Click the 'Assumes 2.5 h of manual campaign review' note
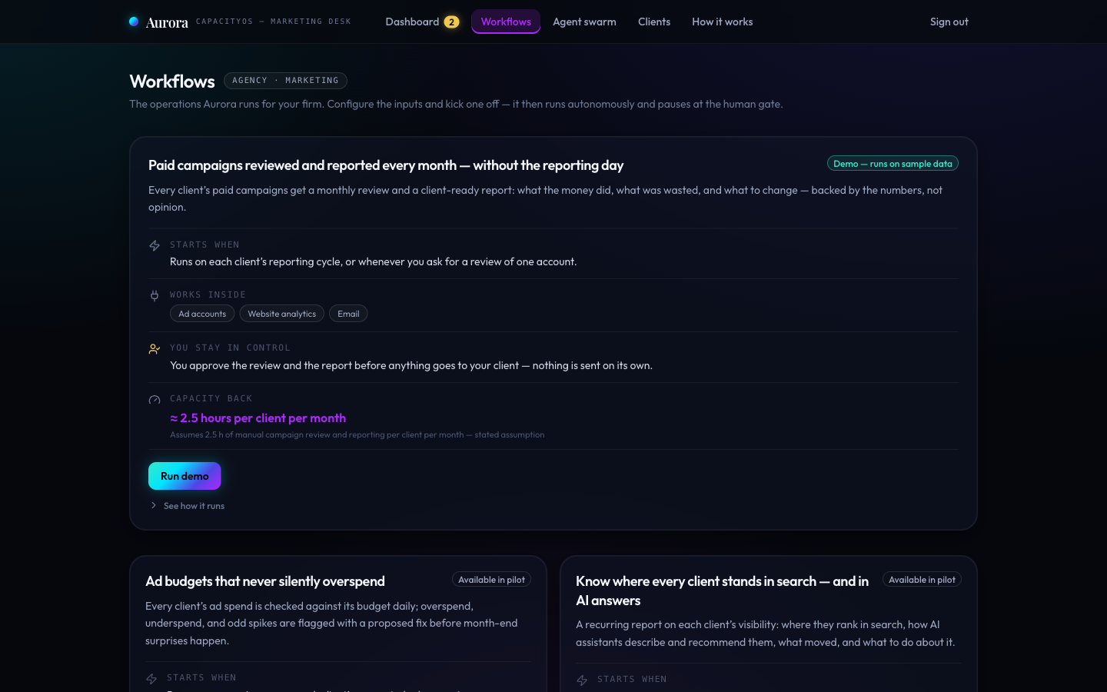Viewport: 1107px width, 692px height. (x=357, y=434)
